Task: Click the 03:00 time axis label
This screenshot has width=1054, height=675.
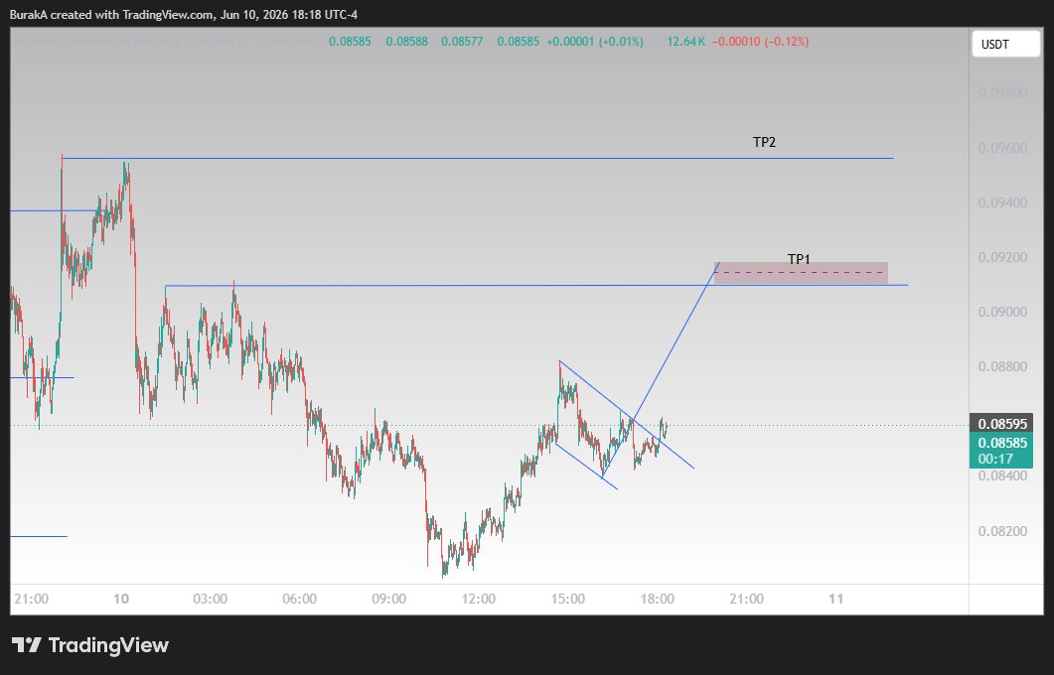Action: [211, 599]
